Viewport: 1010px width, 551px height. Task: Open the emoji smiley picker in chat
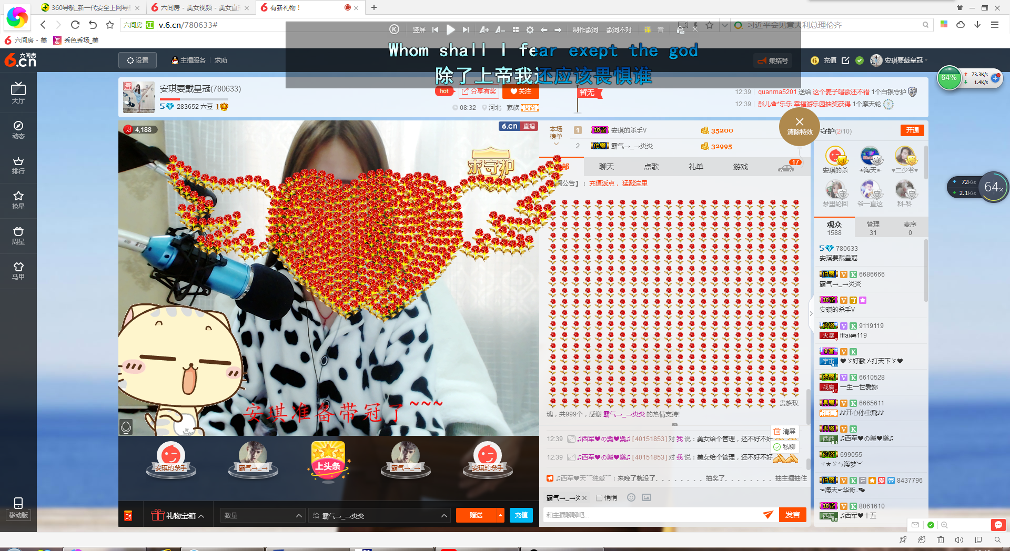click(x=631, y=497)
